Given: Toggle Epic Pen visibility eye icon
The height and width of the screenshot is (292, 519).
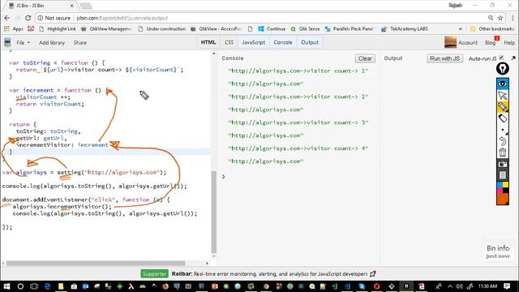Looking at the screenshot, I should click(x=503, y=84).
